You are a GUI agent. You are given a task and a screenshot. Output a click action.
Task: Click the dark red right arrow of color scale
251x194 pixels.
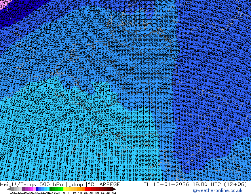click(x=114, y=189)
